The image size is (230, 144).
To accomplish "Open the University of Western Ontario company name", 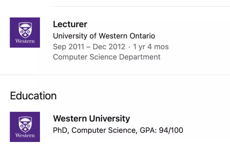I will (104, 36).
